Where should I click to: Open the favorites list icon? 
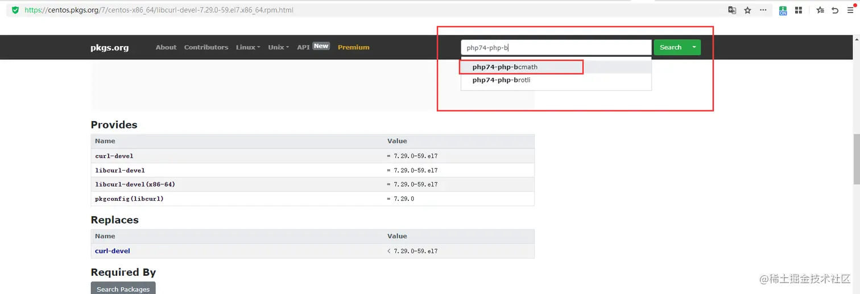(820, 10)
